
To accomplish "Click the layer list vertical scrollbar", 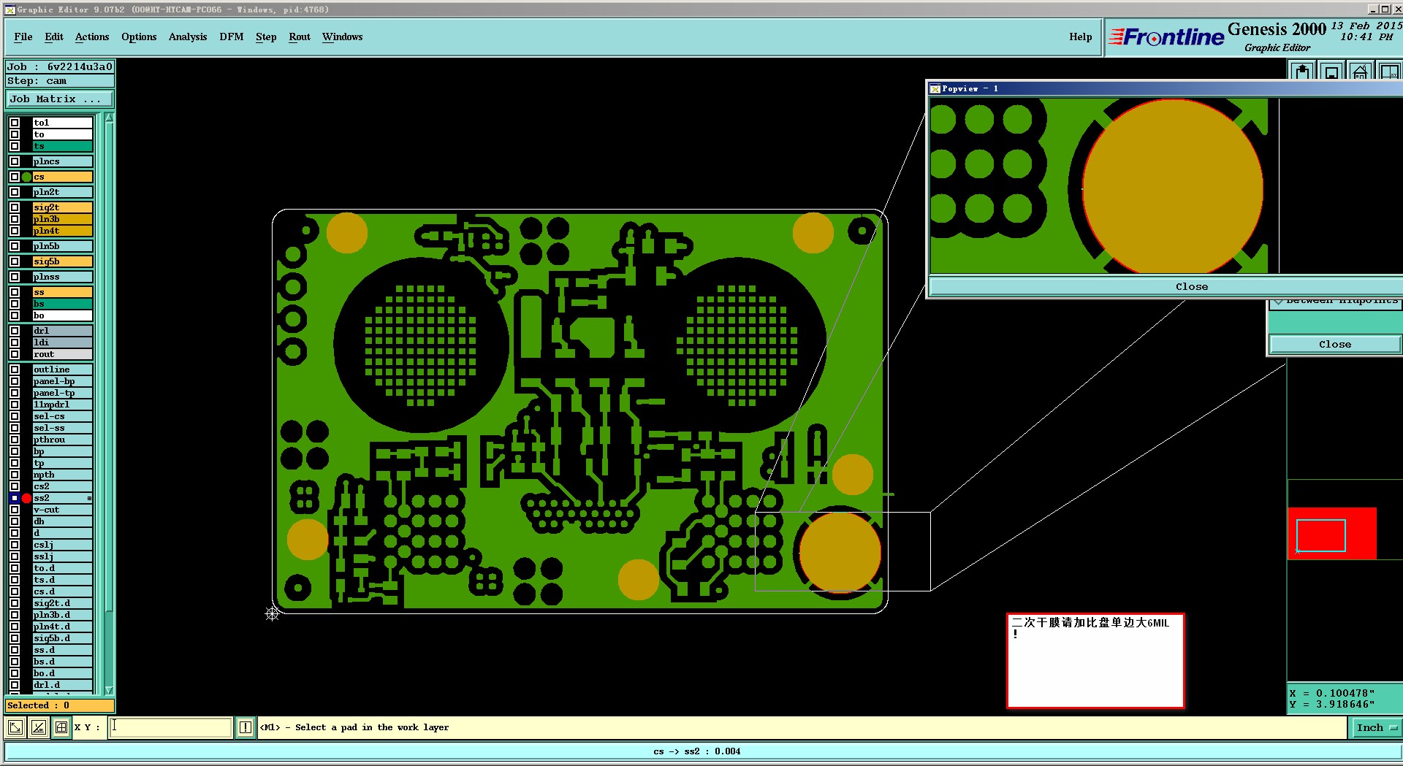I will pos(109,404).
